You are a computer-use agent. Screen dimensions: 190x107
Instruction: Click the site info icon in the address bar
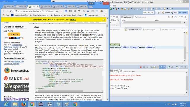[16, 11]
